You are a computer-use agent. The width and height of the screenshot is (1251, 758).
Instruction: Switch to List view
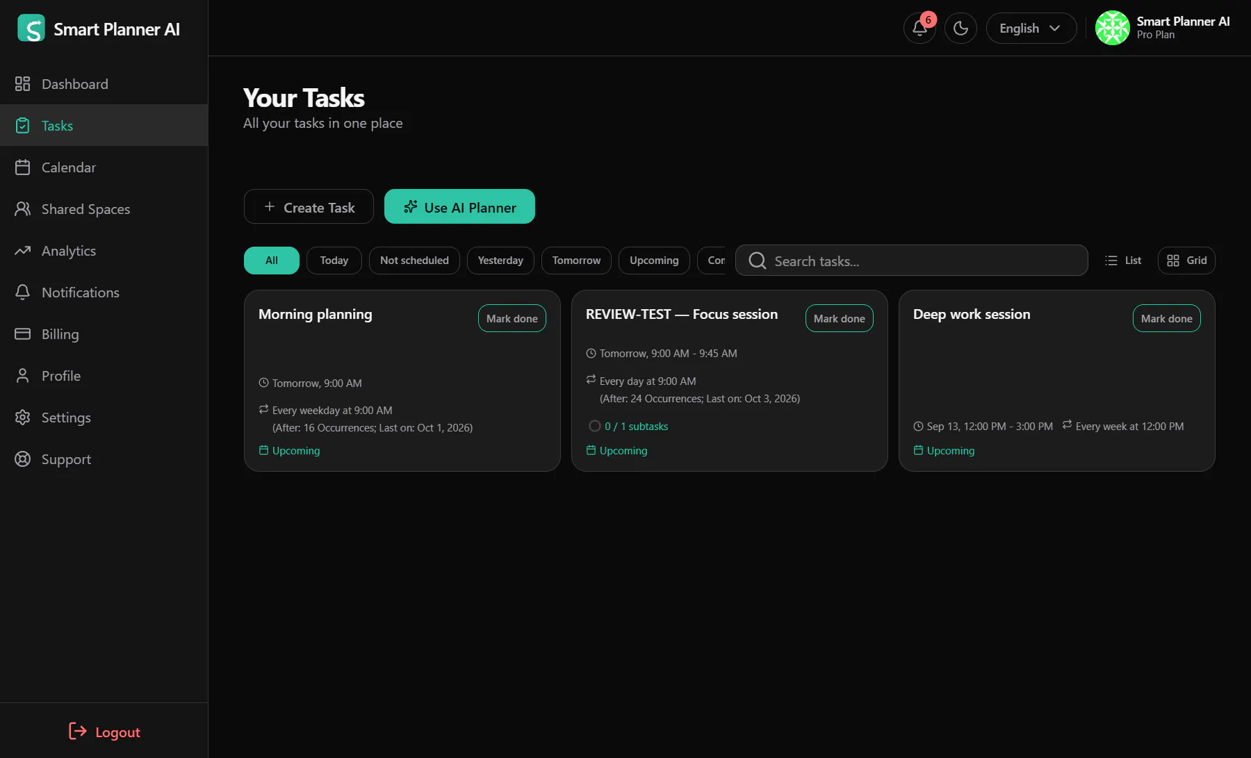point(1123,261)
